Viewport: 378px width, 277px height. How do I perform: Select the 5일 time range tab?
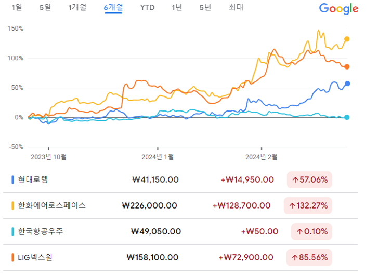click(45, 7)
